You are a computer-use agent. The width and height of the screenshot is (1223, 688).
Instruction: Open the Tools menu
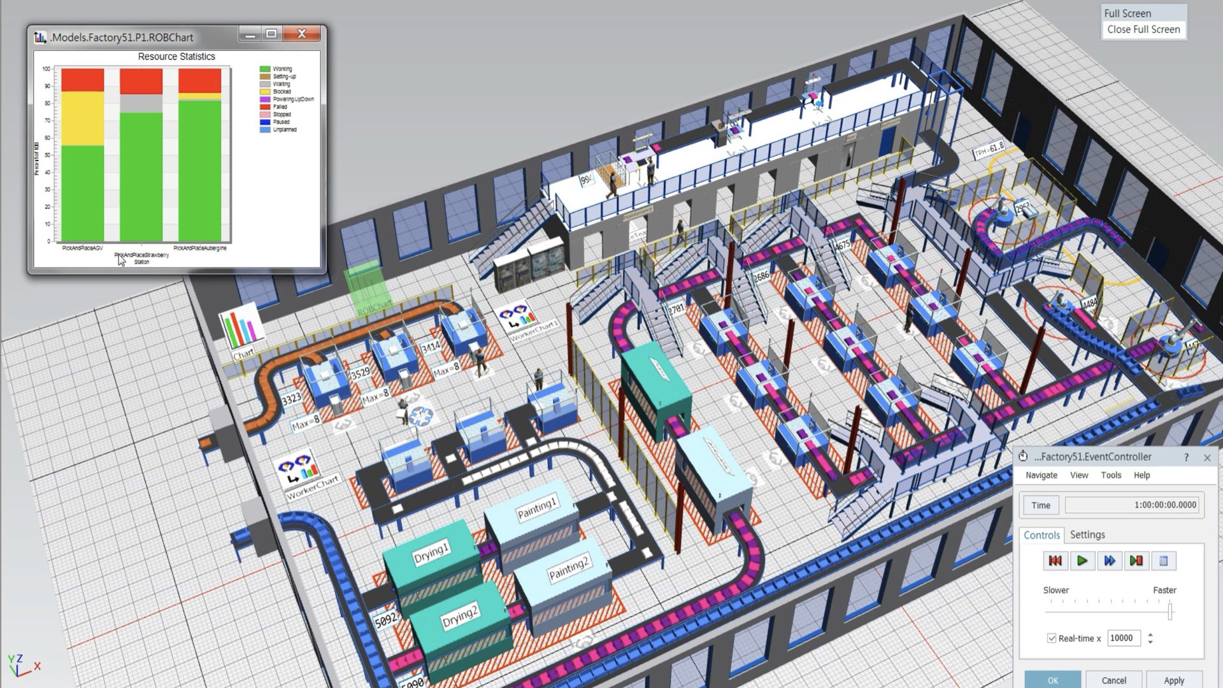point(1111,475)
